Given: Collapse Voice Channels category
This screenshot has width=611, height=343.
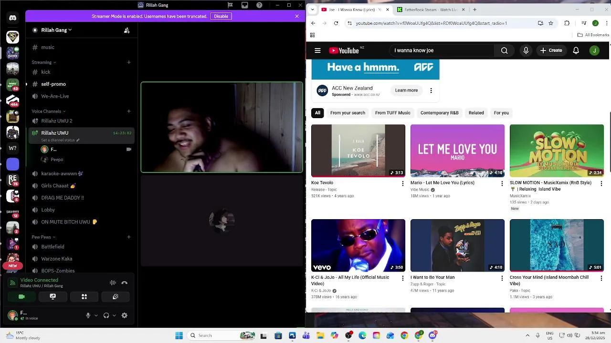Looking at the screenshot, I should 48,111.
